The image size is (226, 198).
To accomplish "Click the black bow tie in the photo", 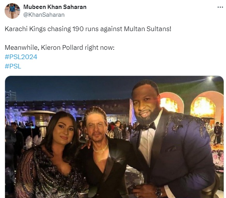I will (x=148, y=127).
